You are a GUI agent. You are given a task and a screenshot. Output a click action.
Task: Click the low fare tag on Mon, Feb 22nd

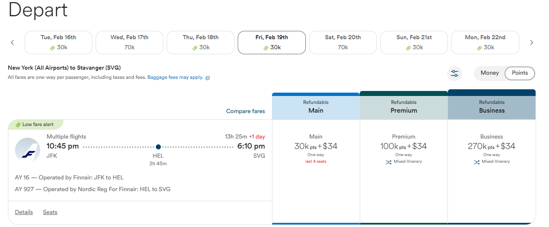pyautogui.click(x=479, y=48)
